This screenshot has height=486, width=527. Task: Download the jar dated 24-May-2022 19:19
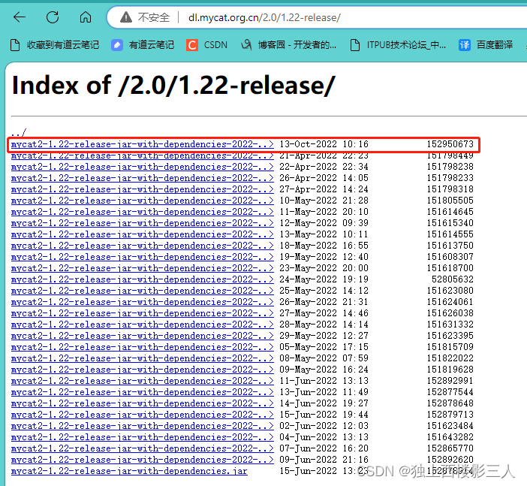142,279
